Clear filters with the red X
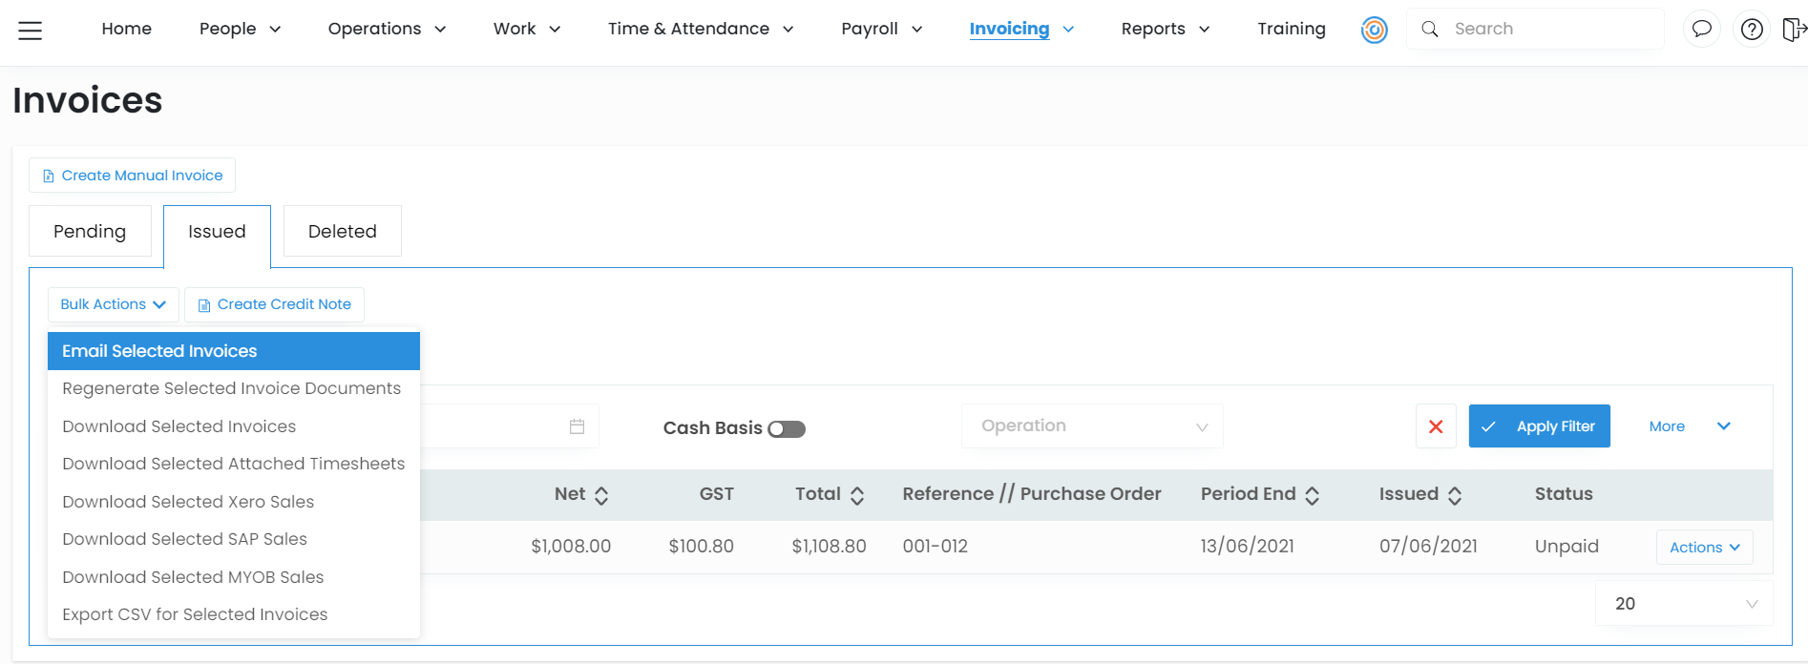Image resolution: width=1808 pixels, height=664 pixels. point(1435,426)
